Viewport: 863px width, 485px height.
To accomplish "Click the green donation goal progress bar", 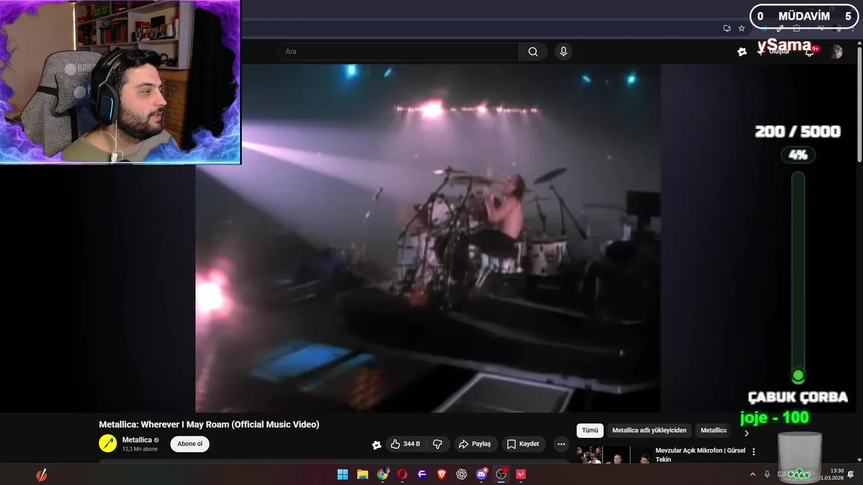I will pos(798,278).
